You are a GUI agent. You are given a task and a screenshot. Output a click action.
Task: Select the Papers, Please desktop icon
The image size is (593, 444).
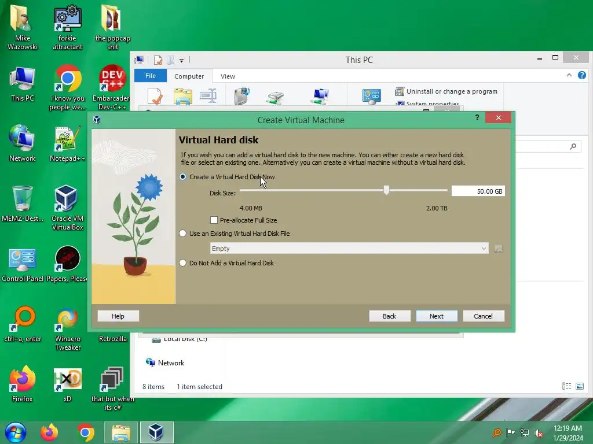pos(67,264)
